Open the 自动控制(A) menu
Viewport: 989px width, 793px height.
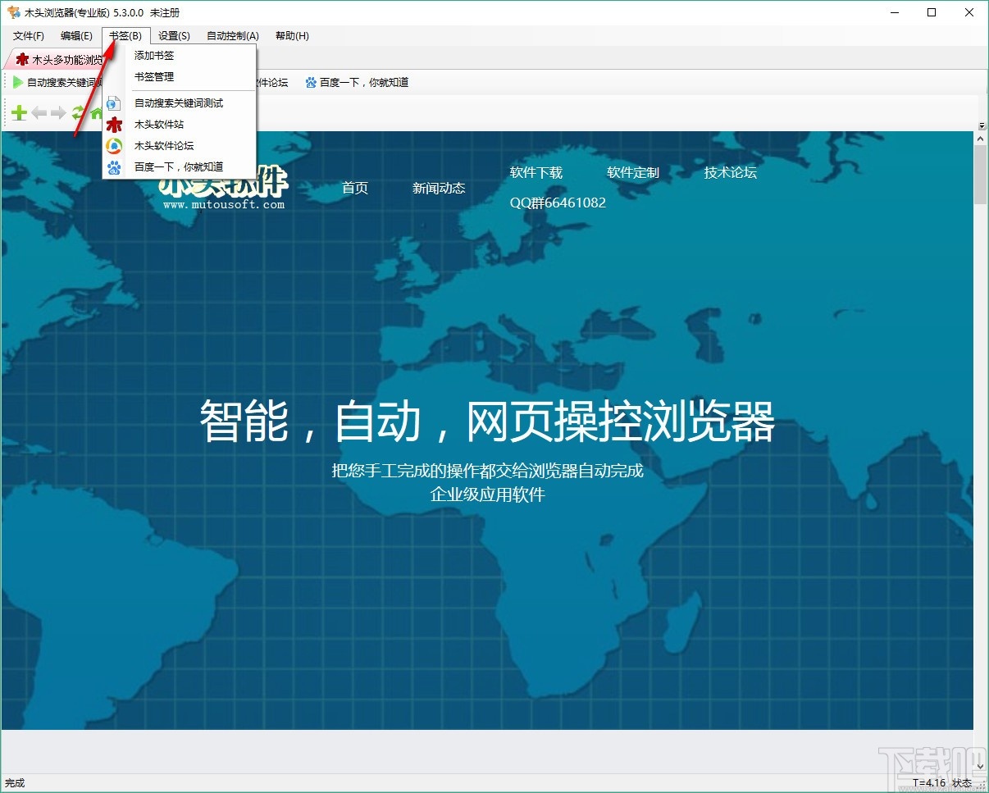233,35
